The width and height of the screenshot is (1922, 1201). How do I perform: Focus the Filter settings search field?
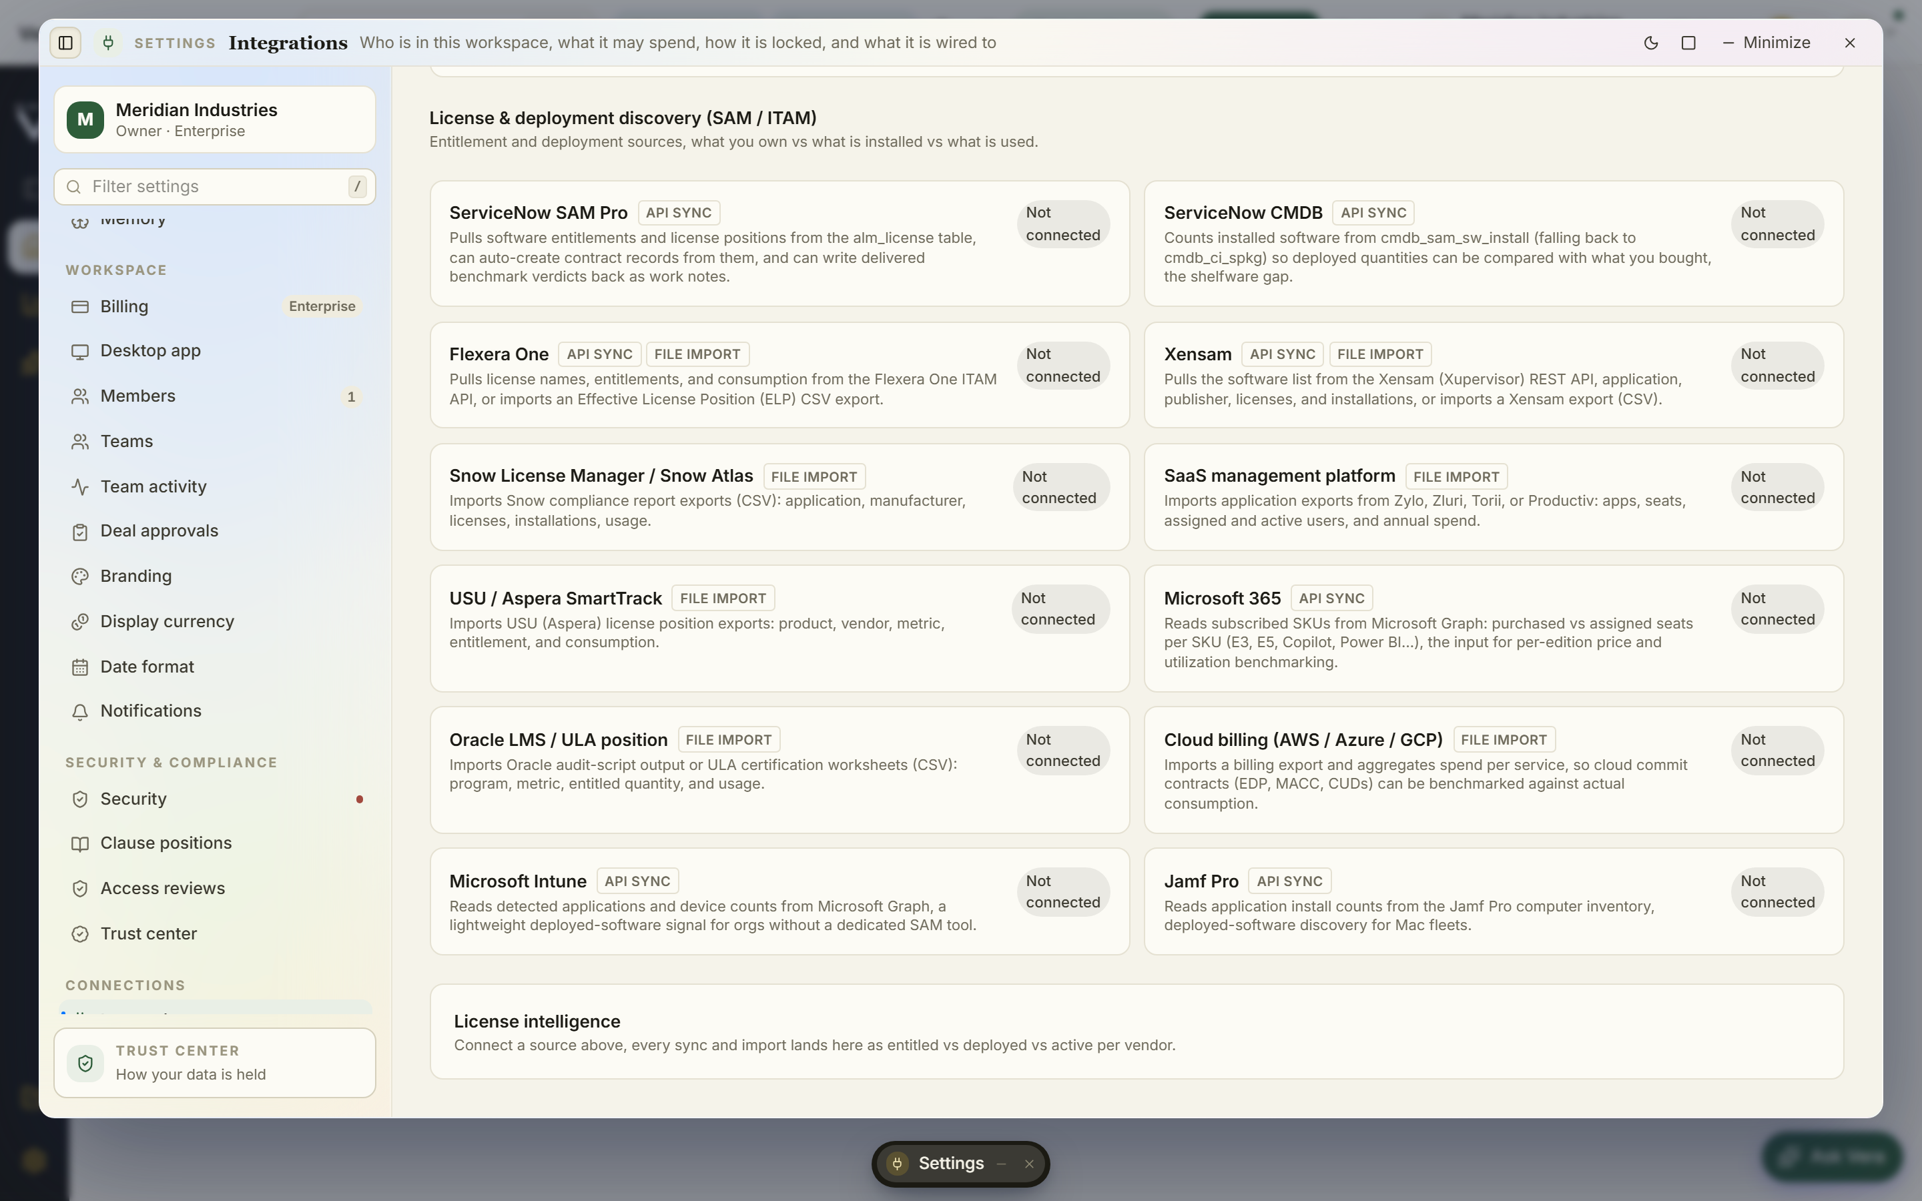214,187
